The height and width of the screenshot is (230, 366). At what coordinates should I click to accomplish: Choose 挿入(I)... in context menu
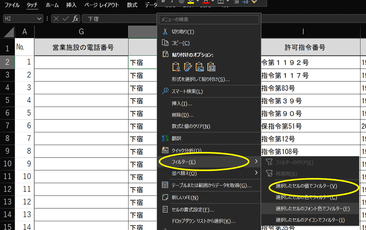pos(182,104)
